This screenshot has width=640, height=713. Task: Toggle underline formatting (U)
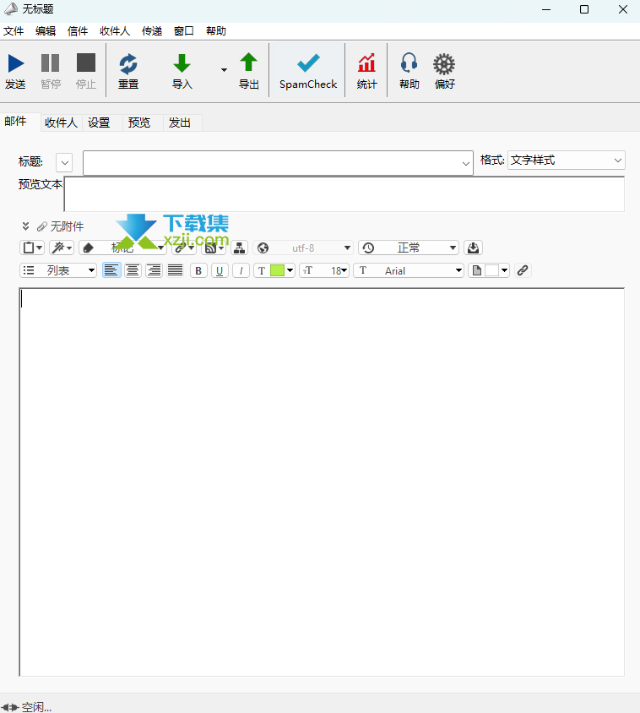pos(220,270)
